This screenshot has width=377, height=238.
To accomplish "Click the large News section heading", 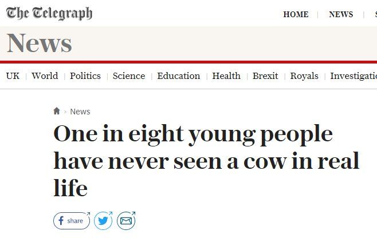I will point(39,43).
